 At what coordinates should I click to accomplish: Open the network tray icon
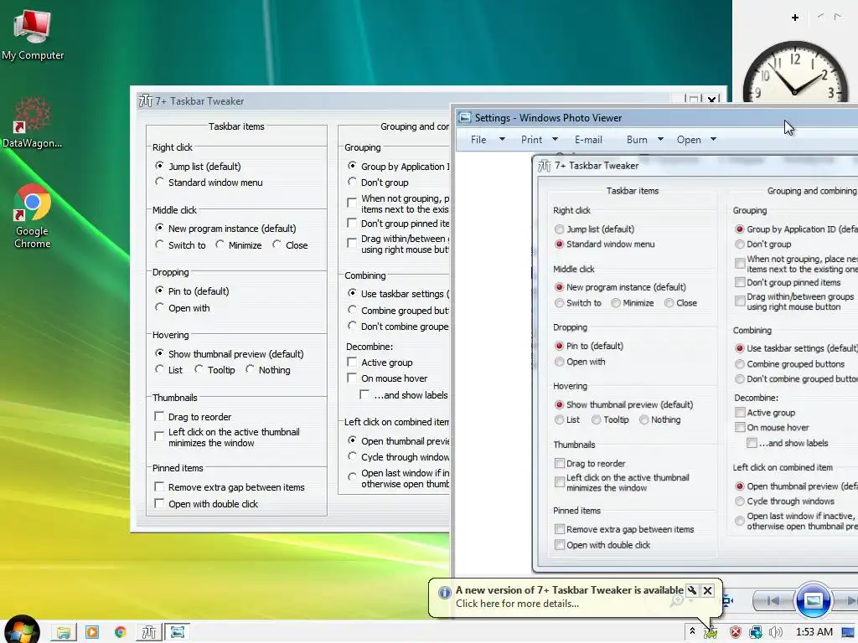pos(756,633)
